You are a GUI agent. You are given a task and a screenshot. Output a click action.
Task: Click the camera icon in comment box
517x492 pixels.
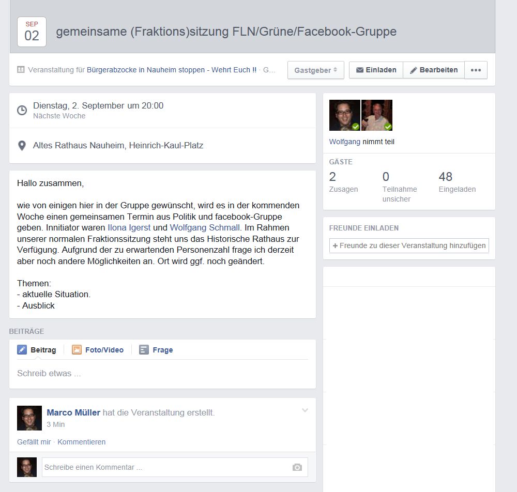click(x=297, y=467)
